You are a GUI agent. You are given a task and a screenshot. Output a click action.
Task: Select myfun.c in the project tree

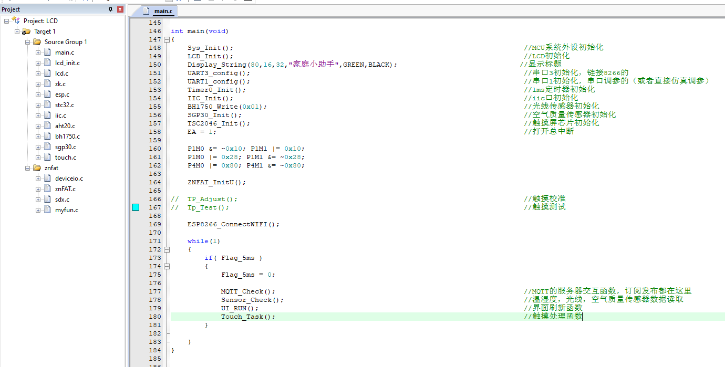tap(67, 209)
